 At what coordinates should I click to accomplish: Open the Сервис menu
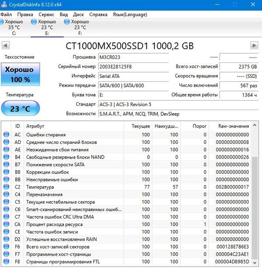(x=46, y=14)
